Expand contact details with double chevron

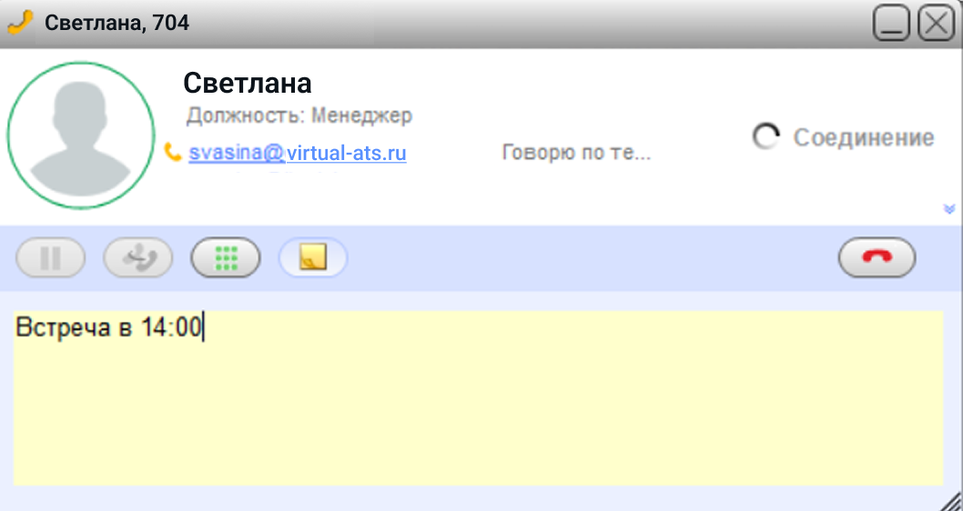[948, 209]
